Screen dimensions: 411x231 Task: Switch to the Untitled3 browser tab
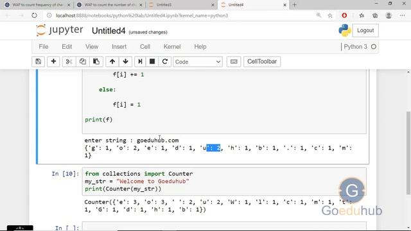(181, 4)
